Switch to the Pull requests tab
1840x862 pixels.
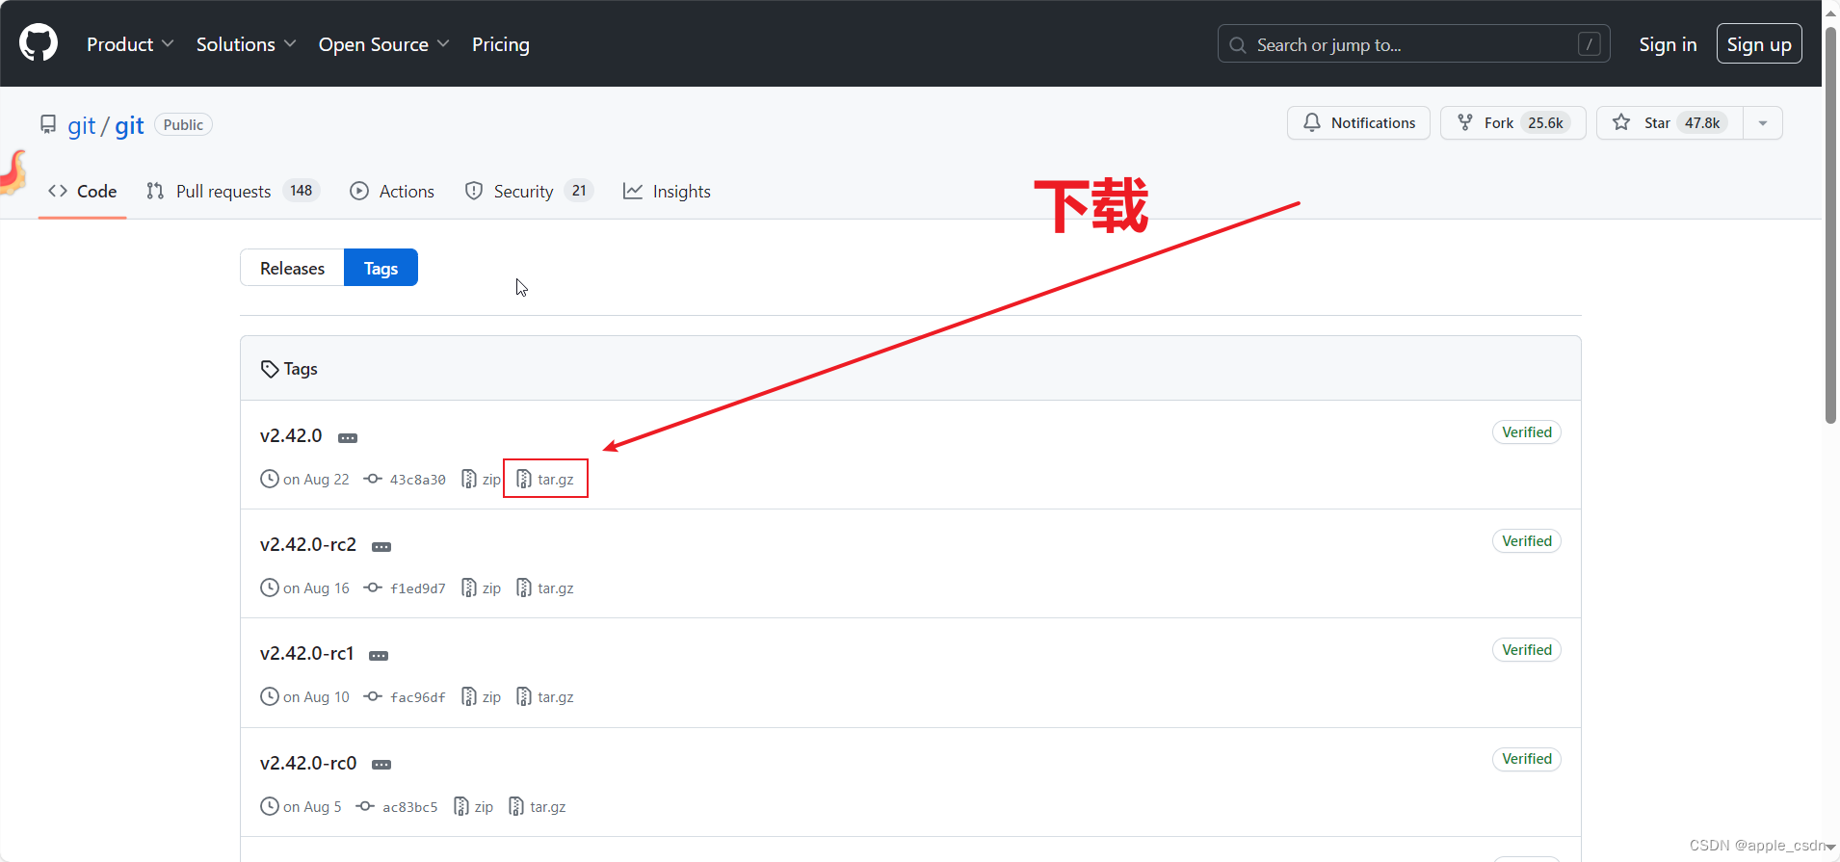click(232, 191)
